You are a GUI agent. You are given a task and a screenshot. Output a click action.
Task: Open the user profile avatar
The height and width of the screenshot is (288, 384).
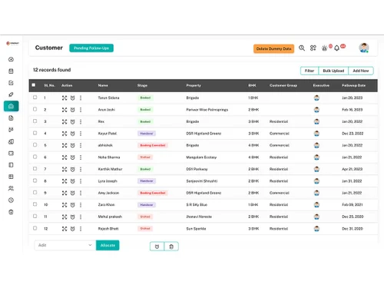[x=364, y=48]
